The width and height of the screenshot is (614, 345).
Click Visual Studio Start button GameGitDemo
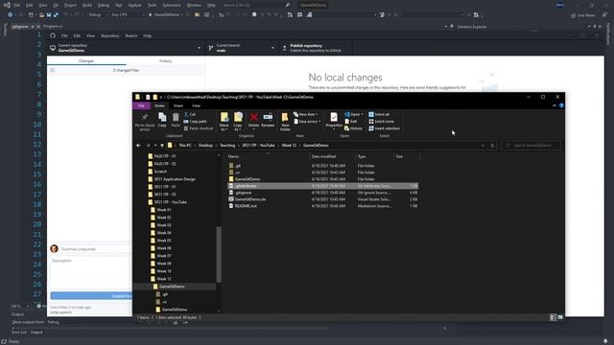pyautogui.click(x=164, y=15)
